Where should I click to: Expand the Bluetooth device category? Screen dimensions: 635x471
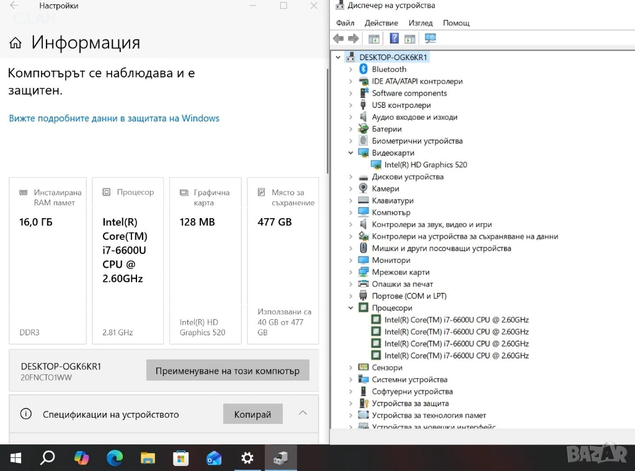click(x=351, y=69)
